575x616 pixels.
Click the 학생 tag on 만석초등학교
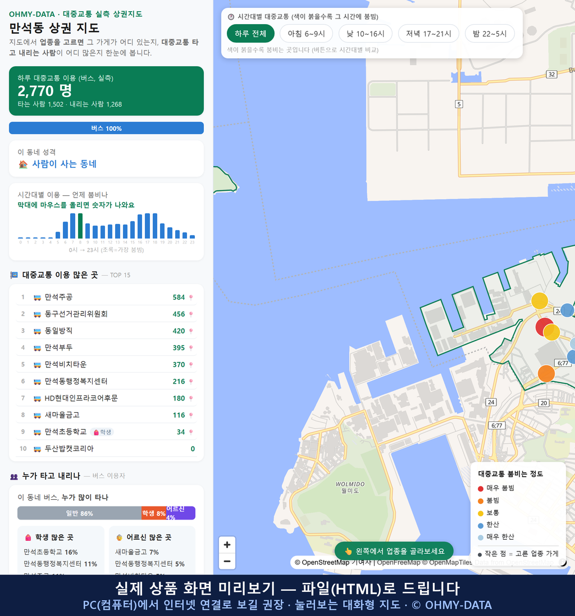102,432
